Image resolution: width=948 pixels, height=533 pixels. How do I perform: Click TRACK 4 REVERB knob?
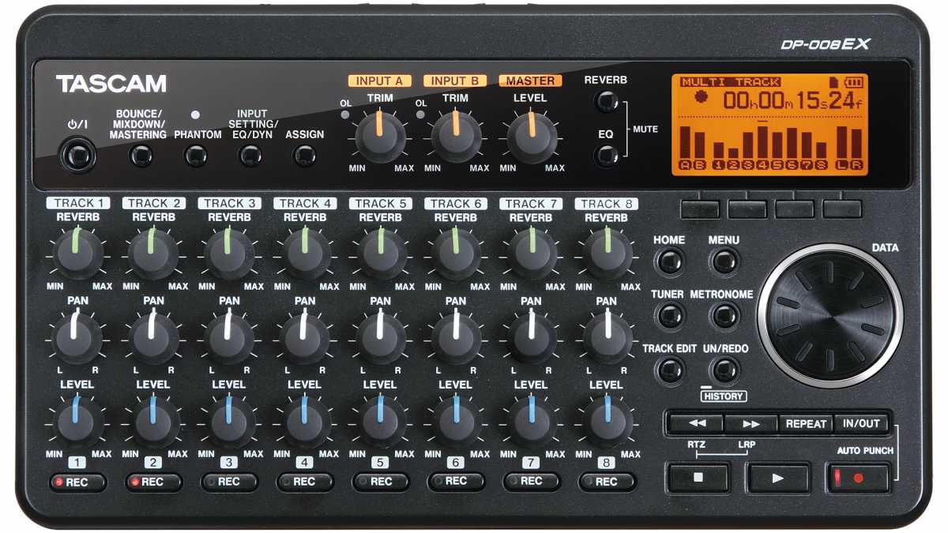[x=304, y=253]
